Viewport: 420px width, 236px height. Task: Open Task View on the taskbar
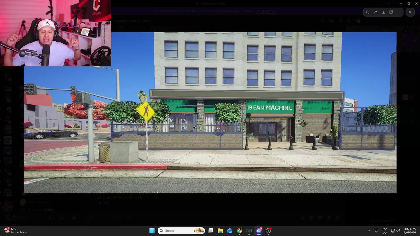point(211,231)
